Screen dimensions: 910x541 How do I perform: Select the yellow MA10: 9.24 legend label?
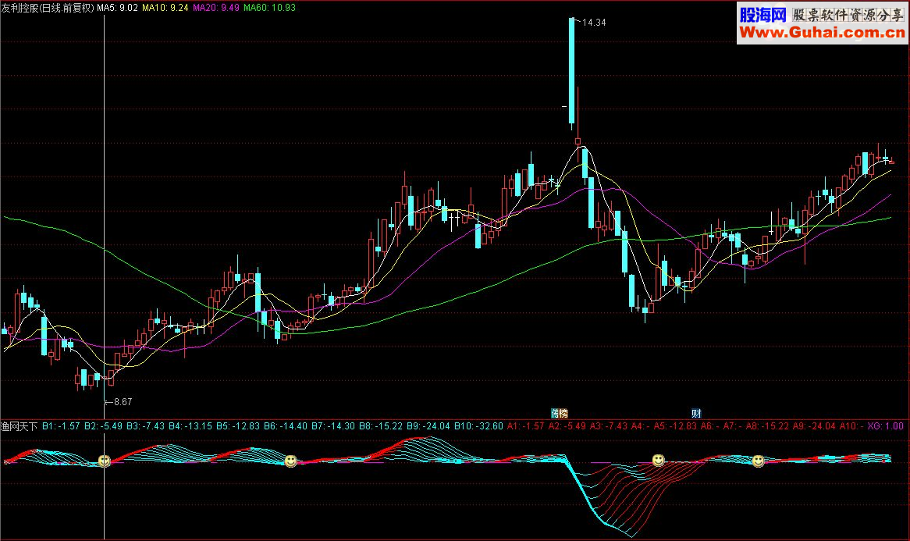tap(165, 8)
